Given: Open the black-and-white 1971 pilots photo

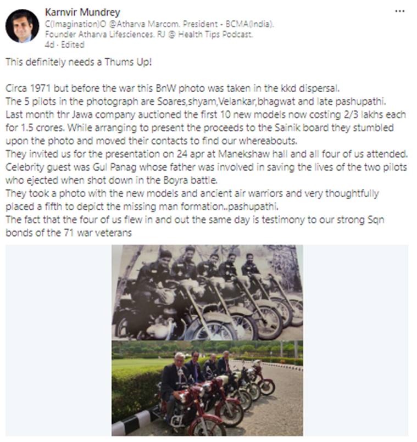Looking at the screenshot, I should pos(207,292).
